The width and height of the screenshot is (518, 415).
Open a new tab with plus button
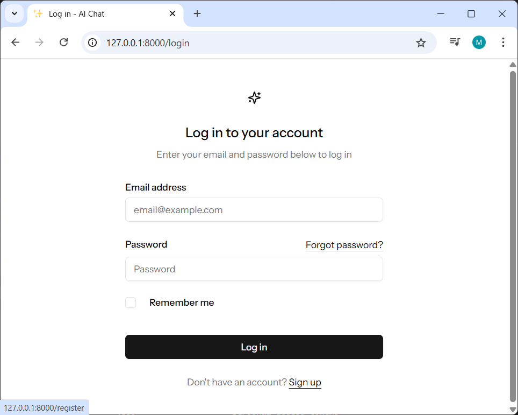[197, 14]
